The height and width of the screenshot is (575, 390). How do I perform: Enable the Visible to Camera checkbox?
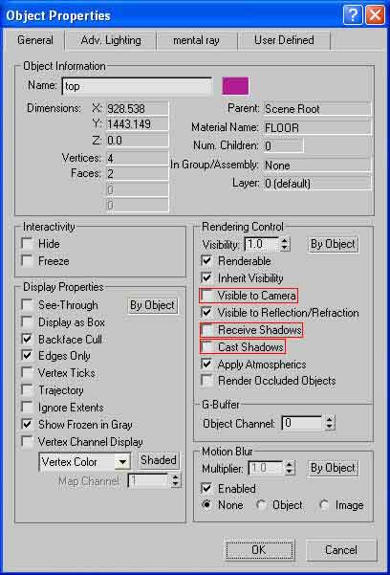click(207, 296)
